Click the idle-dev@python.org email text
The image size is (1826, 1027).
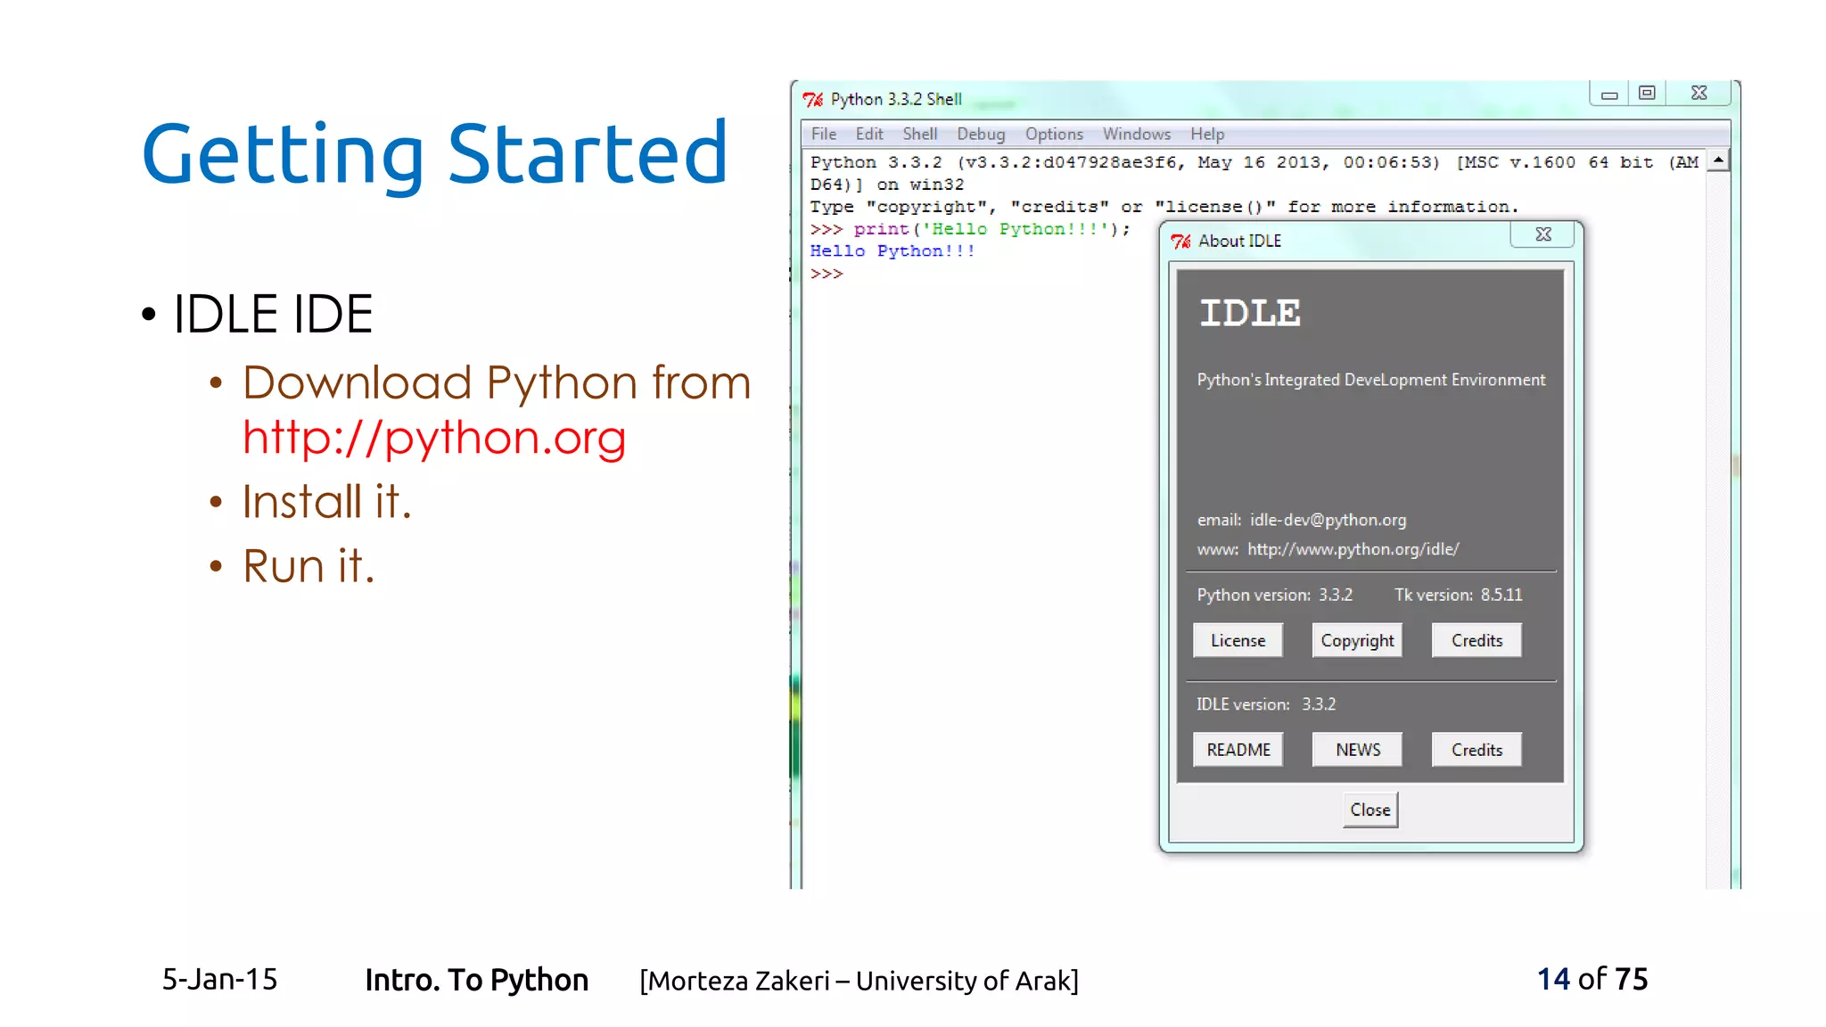click(1328, 520)
